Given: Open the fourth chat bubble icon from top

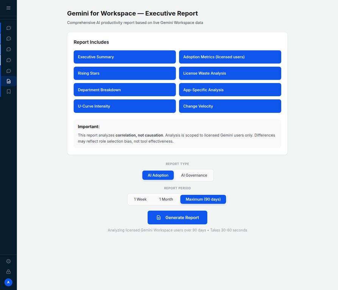Looking at the screenshot, I should pyautogui.click(x=9, y=60).
